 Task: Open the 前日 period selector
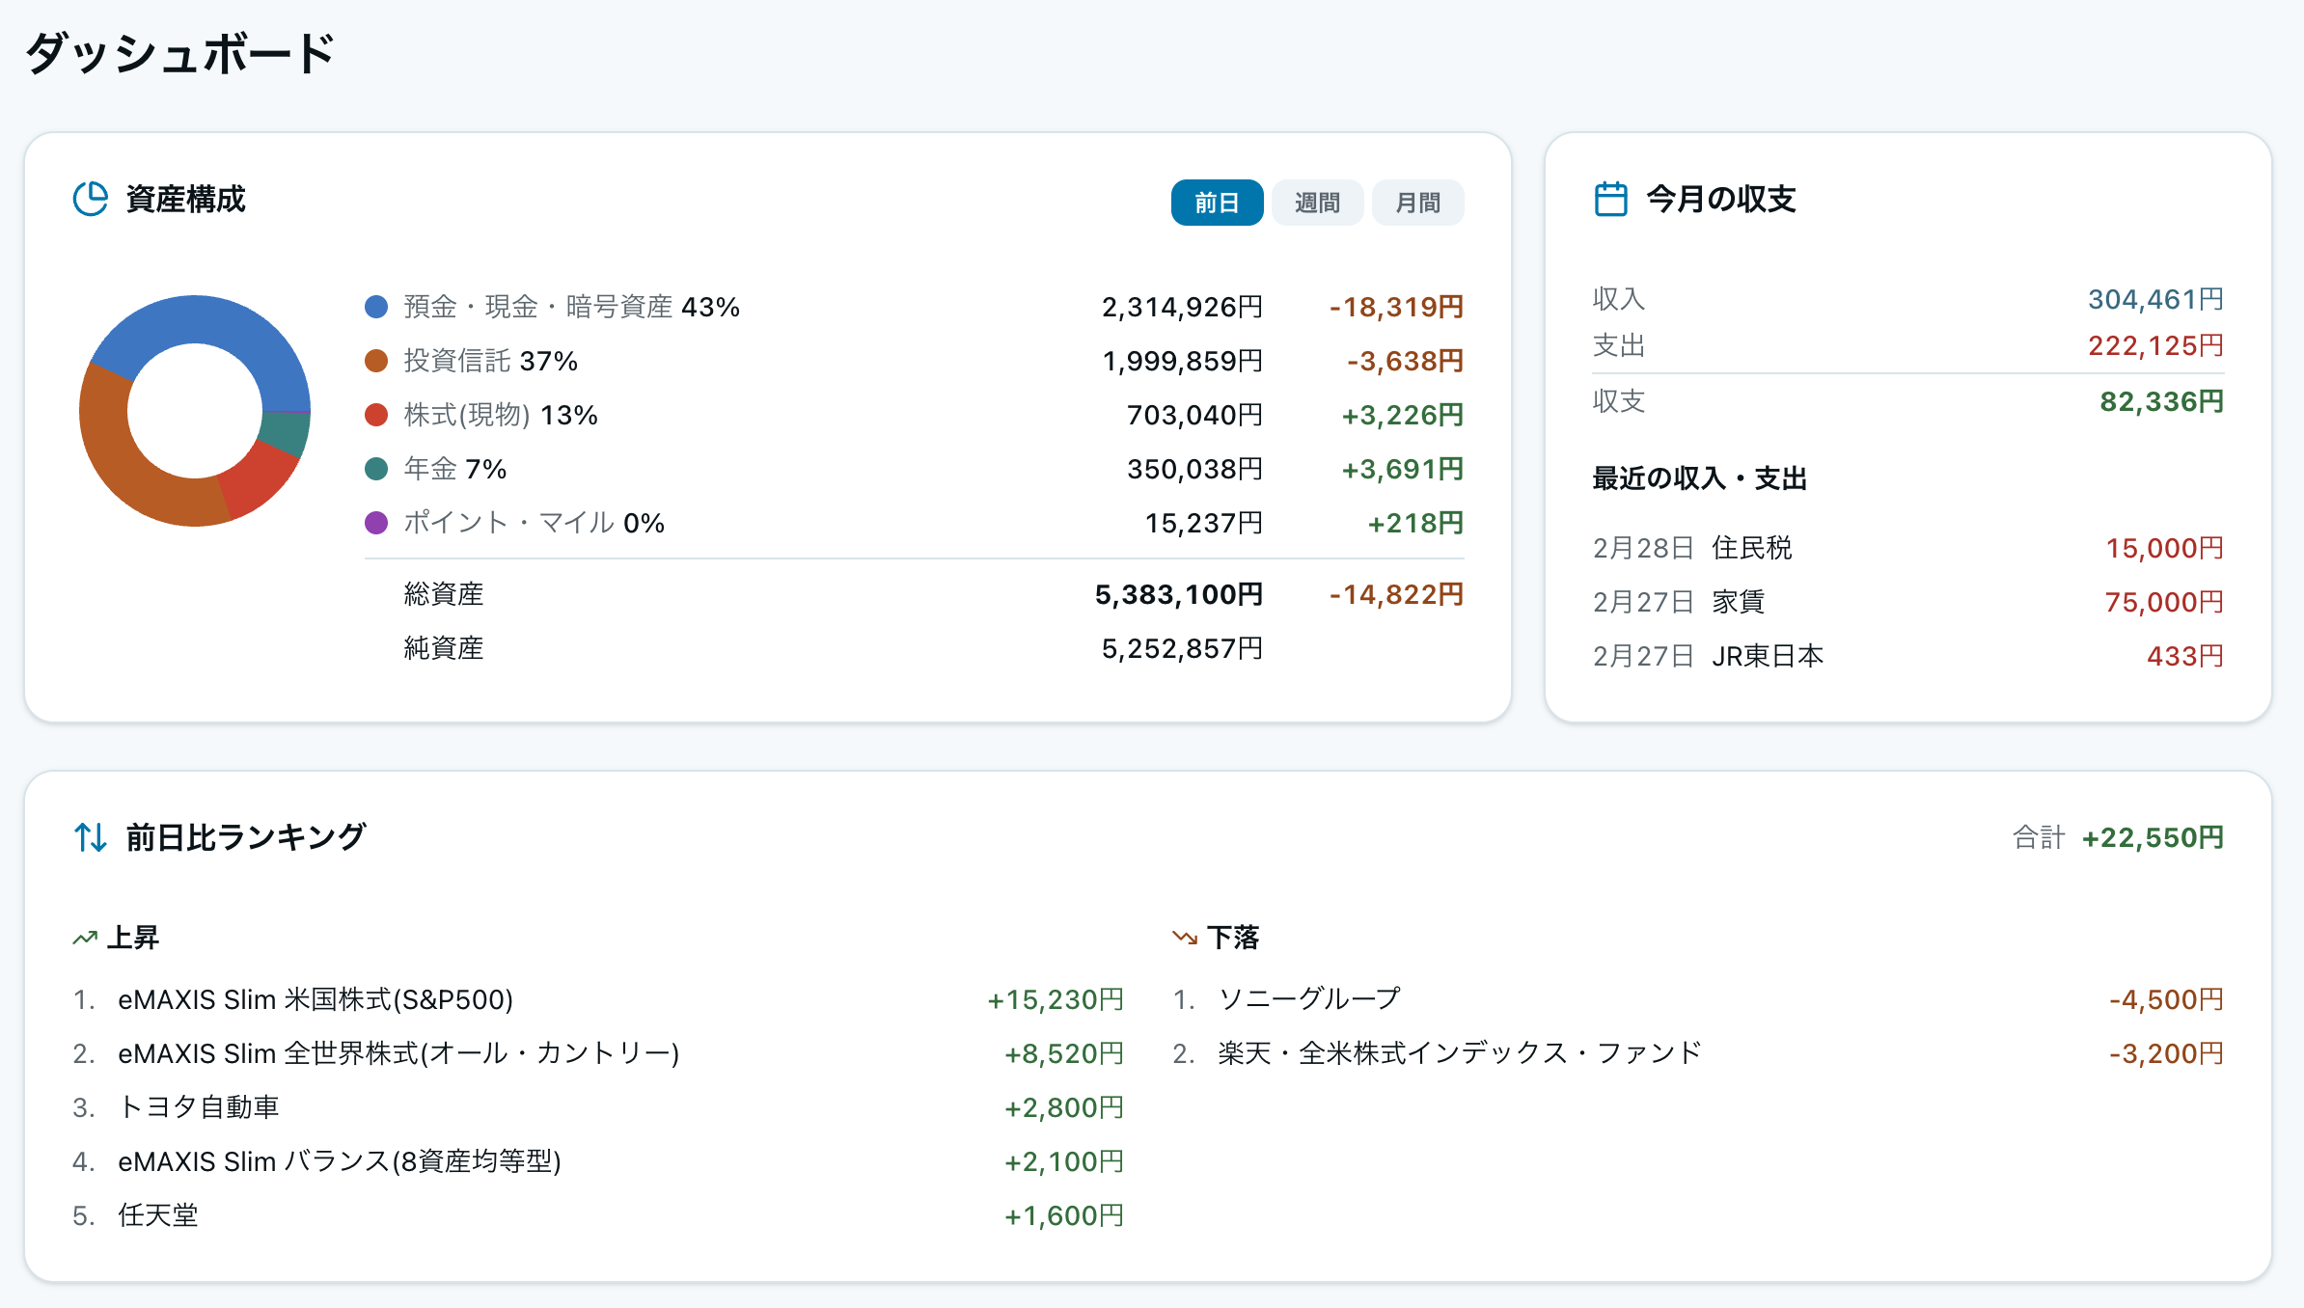pyautogui.click(x=1216, y=202)
